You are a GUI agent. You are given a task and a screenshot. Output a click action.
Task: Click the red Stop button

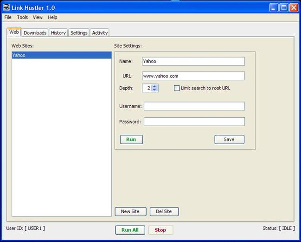[x=160, y=230]
